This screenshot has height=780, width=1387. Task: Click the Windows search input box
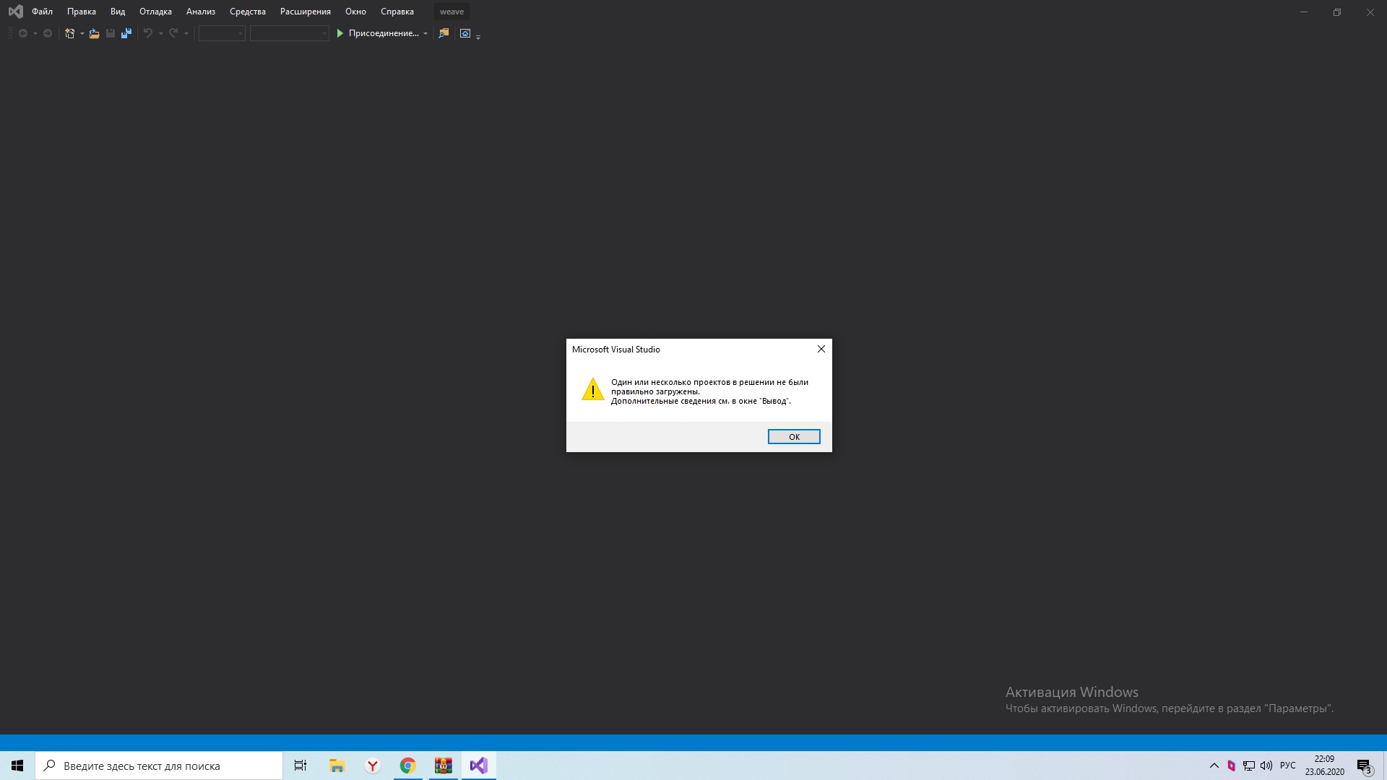[159, 766]
